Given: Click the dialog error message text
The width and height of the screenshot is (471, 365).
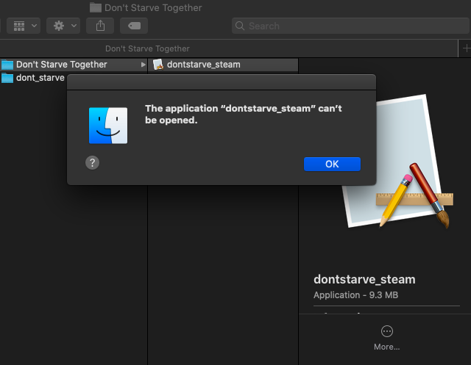Looking at the screenshot, I should [244, 114].
